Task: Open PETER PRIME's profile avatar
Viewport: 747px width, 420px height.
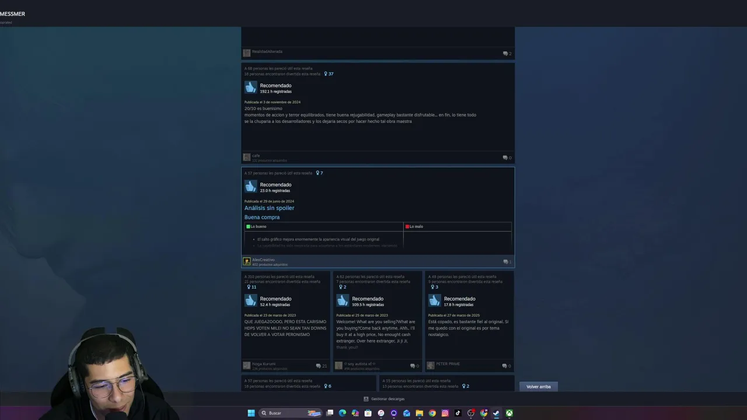Action: click(431, 365)
